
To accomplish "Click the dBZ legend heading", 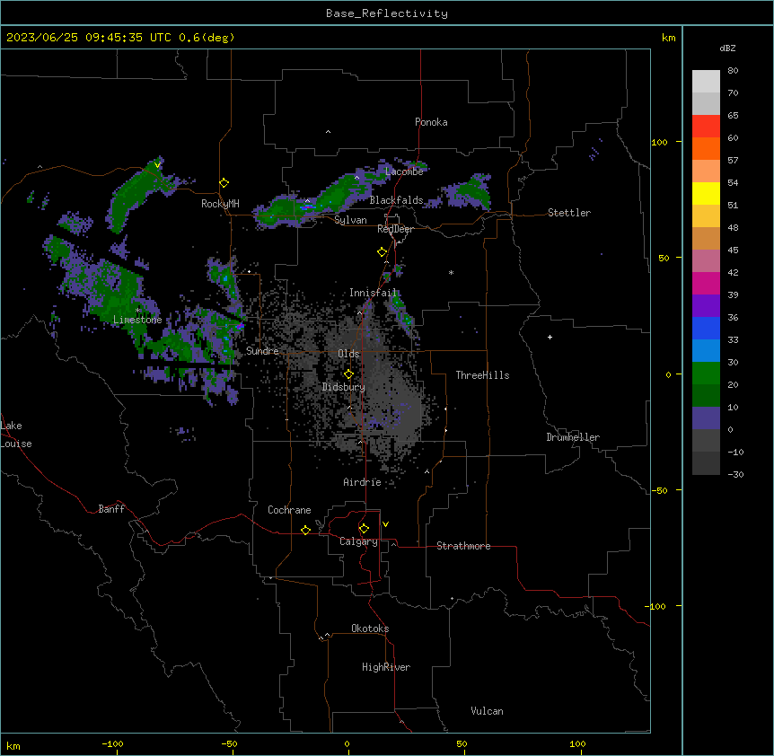I will tap(727, 48).
